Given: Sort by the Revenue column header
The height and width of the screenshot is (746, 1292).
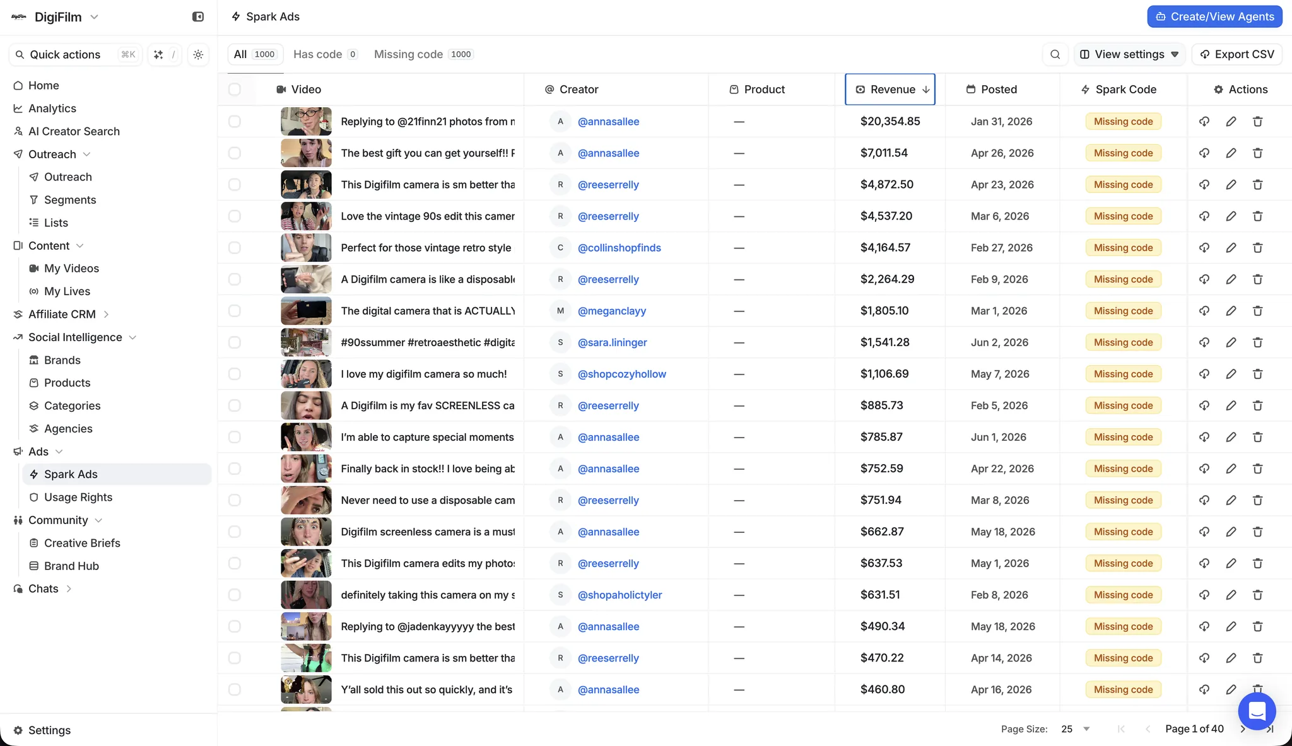Looking at the screenshot, I should pyautogui.click(x=890, y=90).
